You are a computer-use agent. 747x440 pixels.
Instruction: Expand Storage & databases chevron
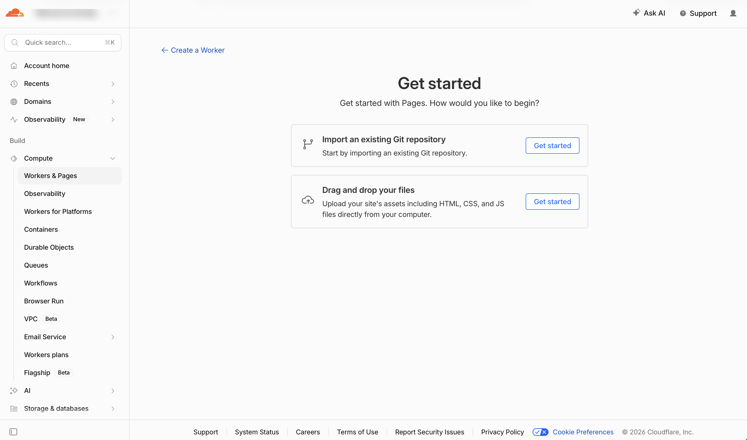coord(113,409)
